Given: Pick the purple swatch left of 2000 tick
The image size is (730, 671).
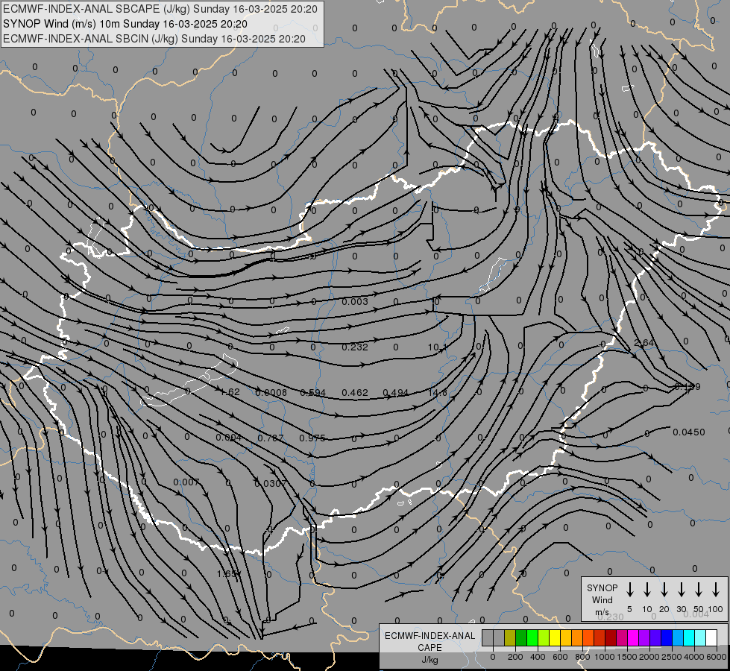Looking at the screenshot, I should pyautogui.click(x=644, y=637).
